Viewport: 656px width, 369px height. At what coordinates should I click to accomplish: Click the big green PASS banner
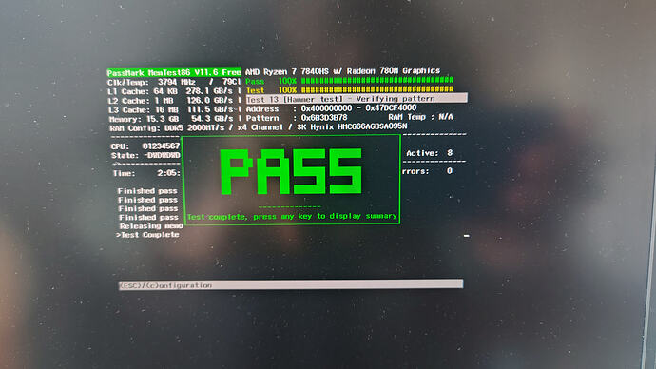(291, 171)
